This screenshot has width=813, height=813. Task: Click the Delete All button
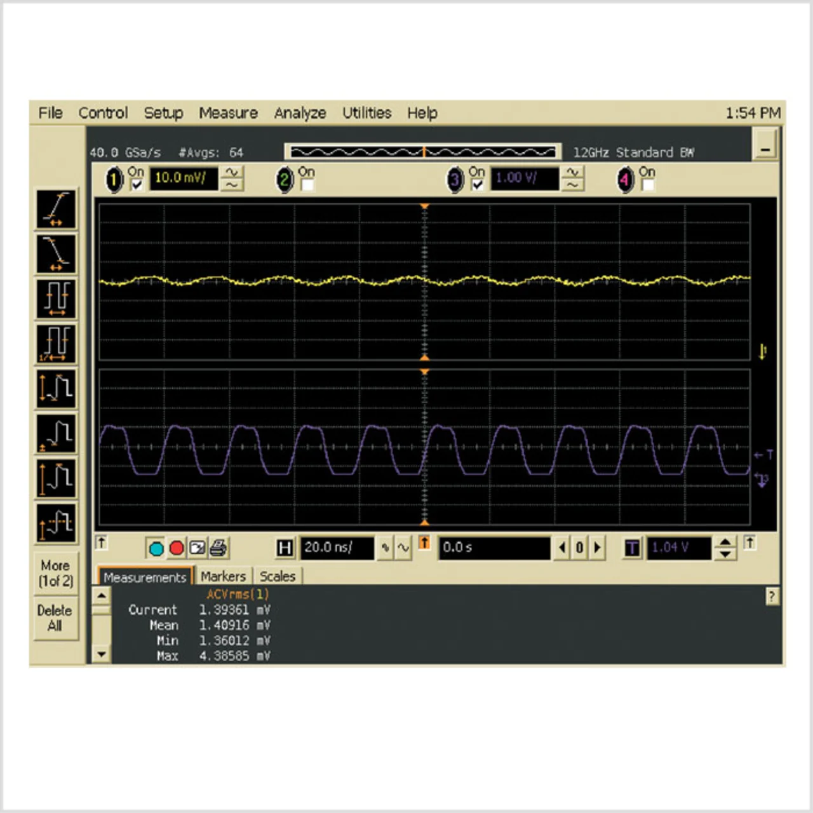tap(55, 618)
